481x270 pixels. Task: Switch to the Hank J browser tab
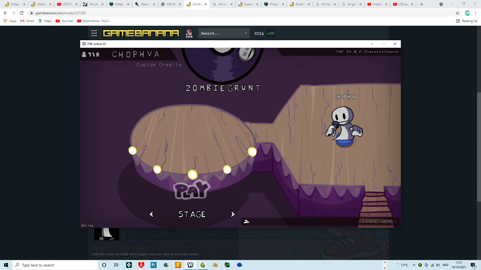tap(145, 4)
